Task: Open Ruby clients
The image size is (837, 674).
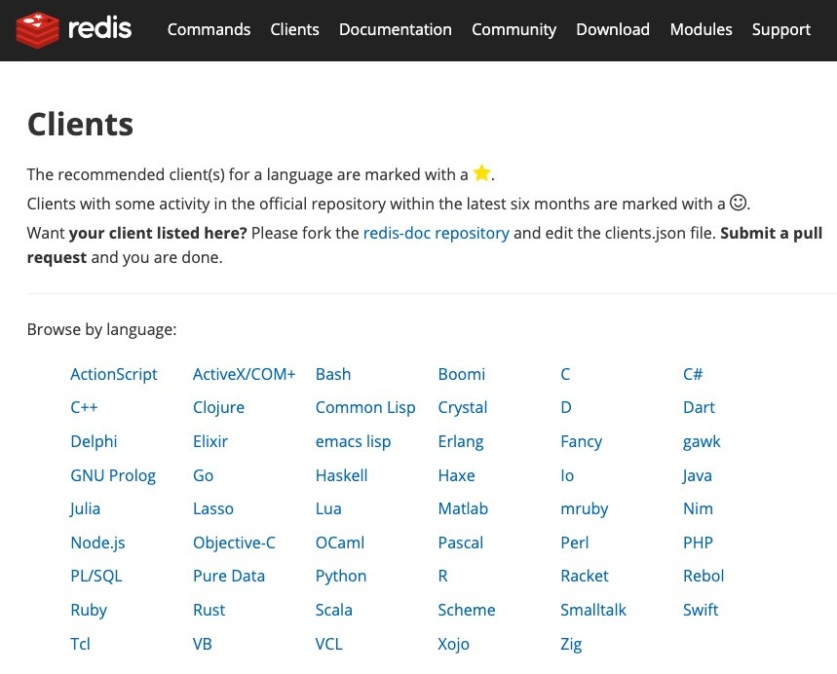Action: click(89, 610)
